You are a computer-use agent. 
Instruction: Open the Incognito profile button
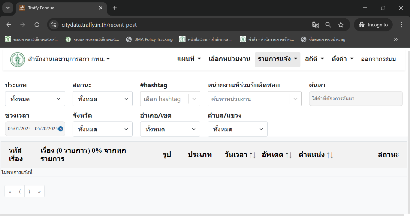coord(373,25)
